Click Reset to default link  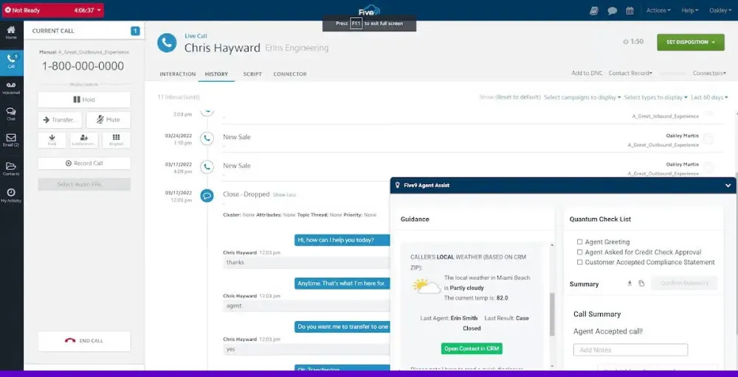click(517, 97)
